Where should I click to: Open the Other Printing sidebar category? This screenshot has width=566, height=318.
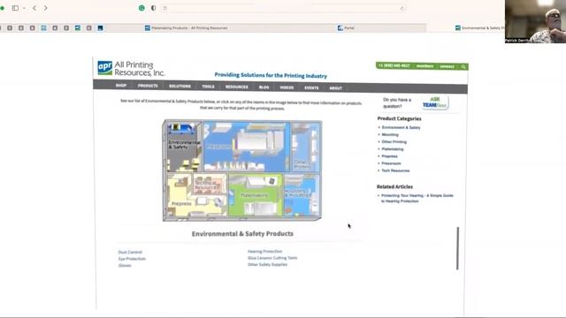click(394, 141)
